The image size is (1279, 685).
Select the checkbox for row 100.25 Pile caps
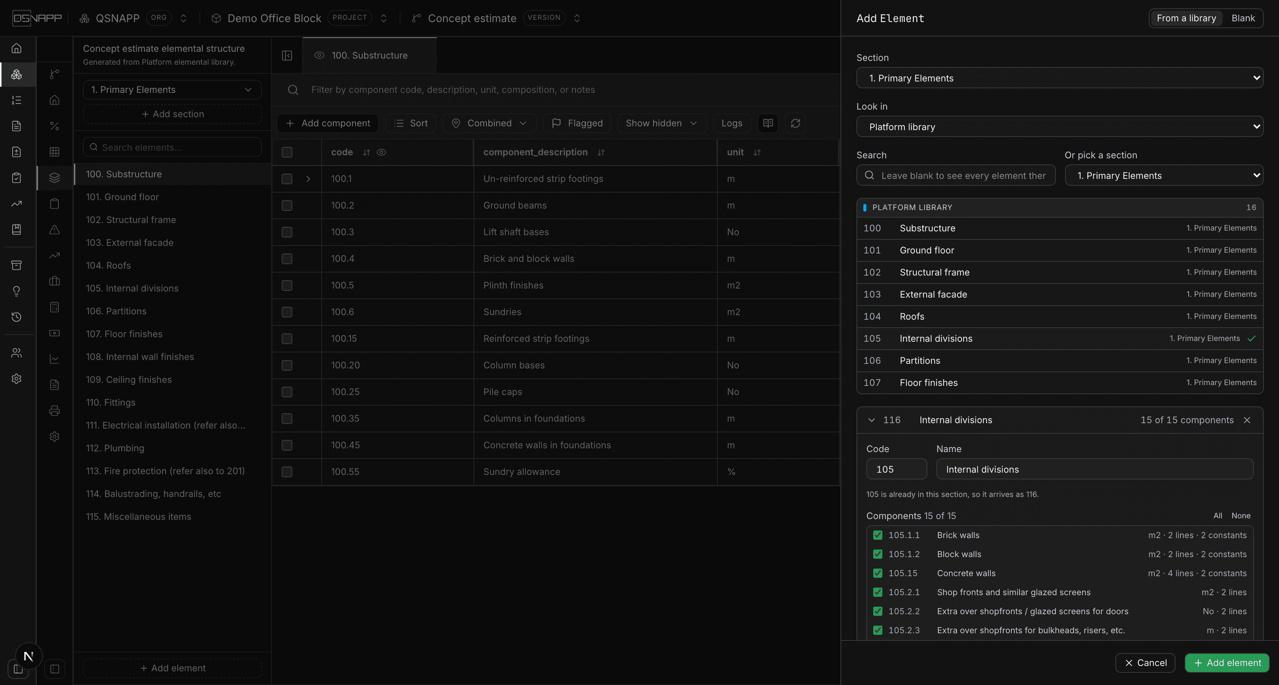[x=287, y=392]
